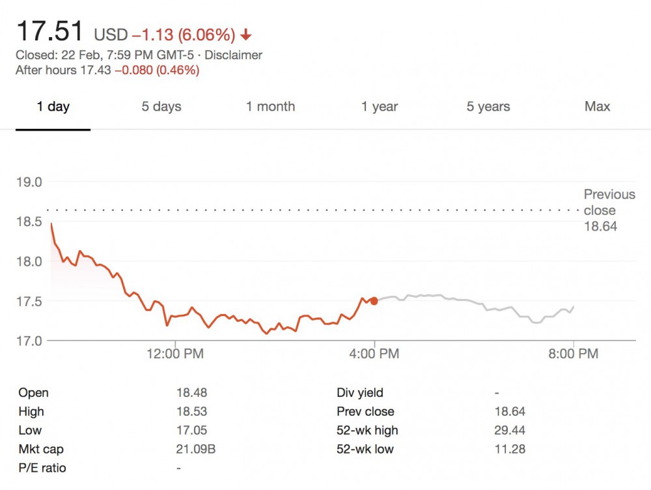Click the 52-wk high value 29.44

click(510, 430)
